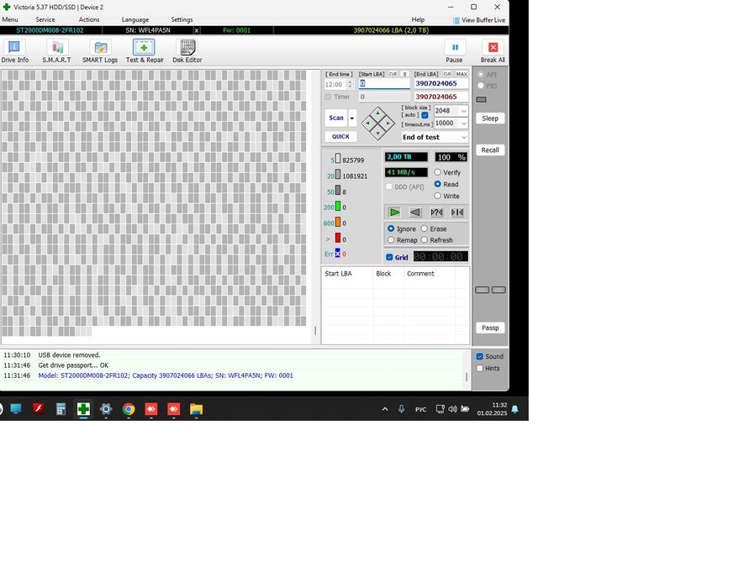Toggle the Grid checkbox
Image resolution: width=744 pixels, height=588 pixels.
pyautogui.click(x=389, y=257)
